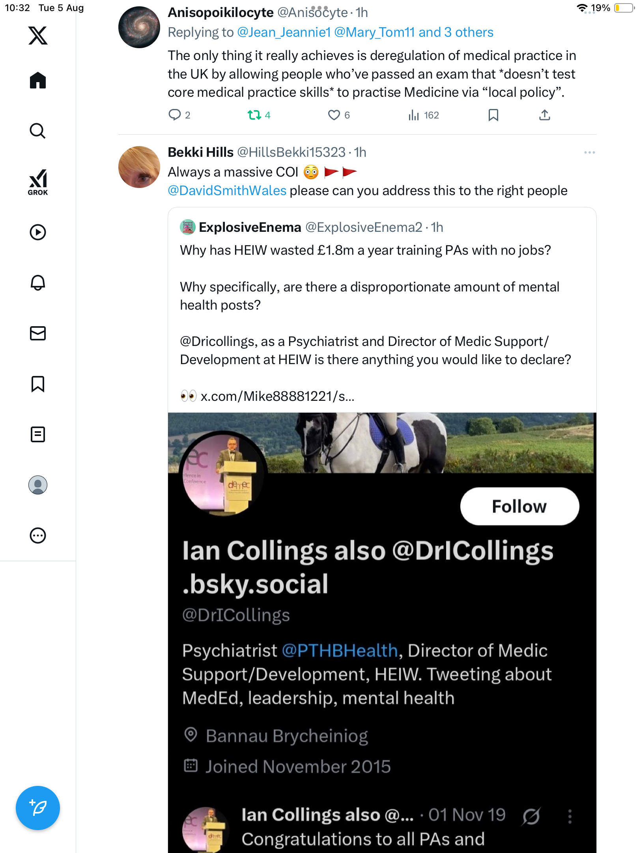This screenshot has height=853, width=639.
Task: Like the Anisopoikilocyte post
Action: [334, 115]
